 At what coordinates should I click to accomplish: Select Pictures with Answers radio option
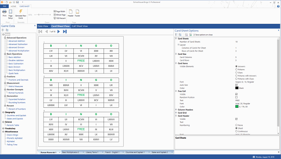(x=236, y=75)
